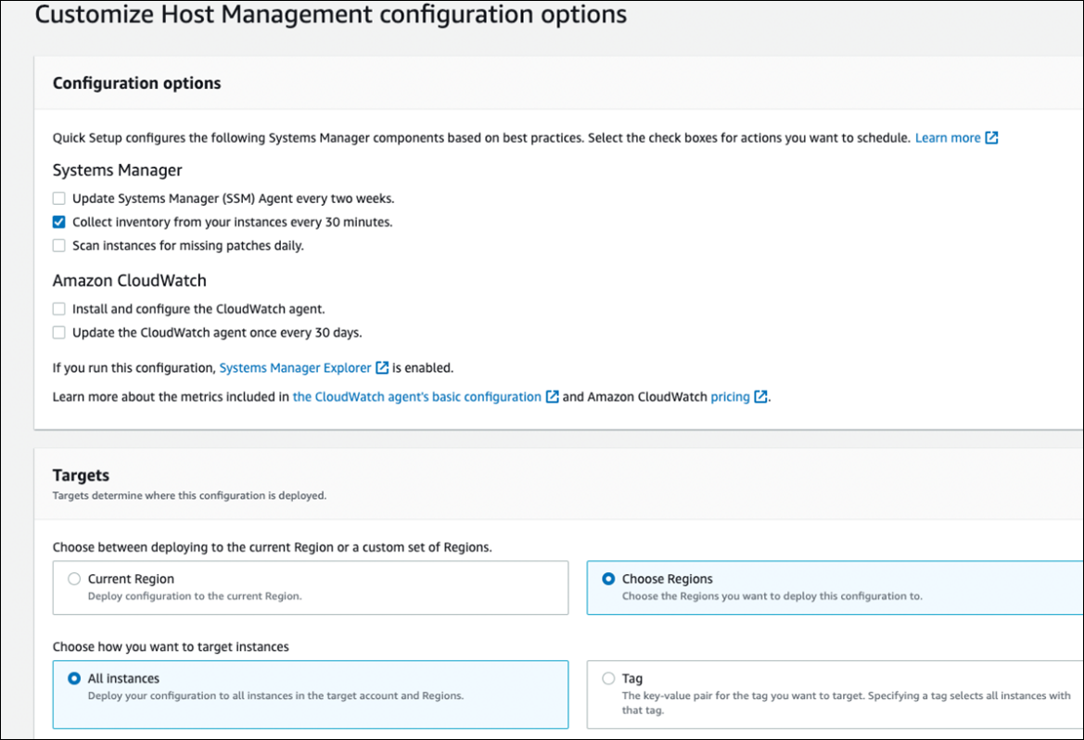Uncheck the Collect inventory every 30 minutes checkbox
This screenshot has width=1084, height=740.
point(59,223)
